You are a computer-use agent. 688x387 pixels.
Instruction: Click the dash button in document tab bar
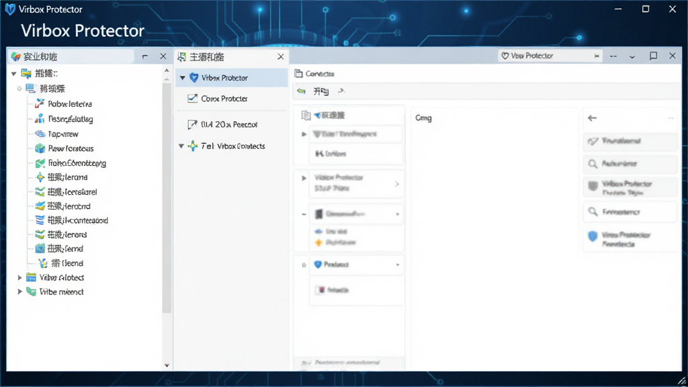pos(613,56)
